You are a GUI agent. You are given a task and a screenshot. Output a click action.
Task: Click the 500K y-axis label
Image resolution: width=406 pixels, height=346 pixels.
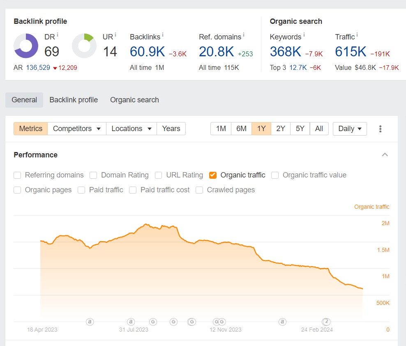[383, 303]
